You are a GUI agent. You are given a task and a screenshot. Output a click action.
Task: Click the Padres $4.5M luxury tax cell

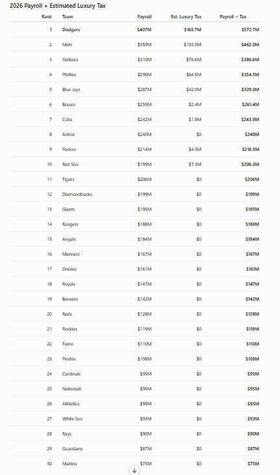(195, 150)
